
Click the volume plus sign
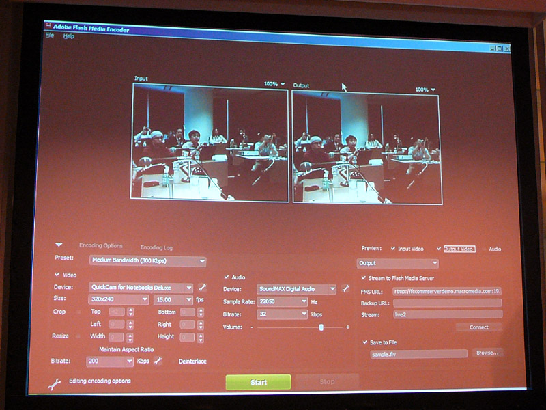click(347, 327)
